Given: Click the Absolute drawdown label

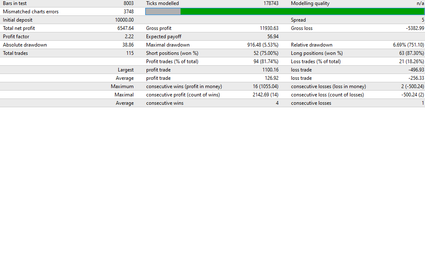Looking at the screenshot, I should point(25,45).
